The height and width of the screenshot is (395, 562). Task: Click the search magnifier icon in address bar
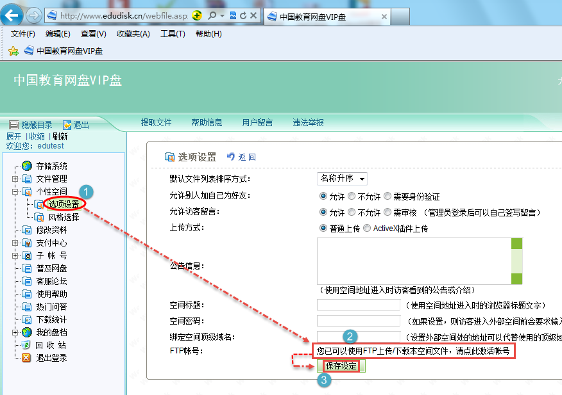212,15
